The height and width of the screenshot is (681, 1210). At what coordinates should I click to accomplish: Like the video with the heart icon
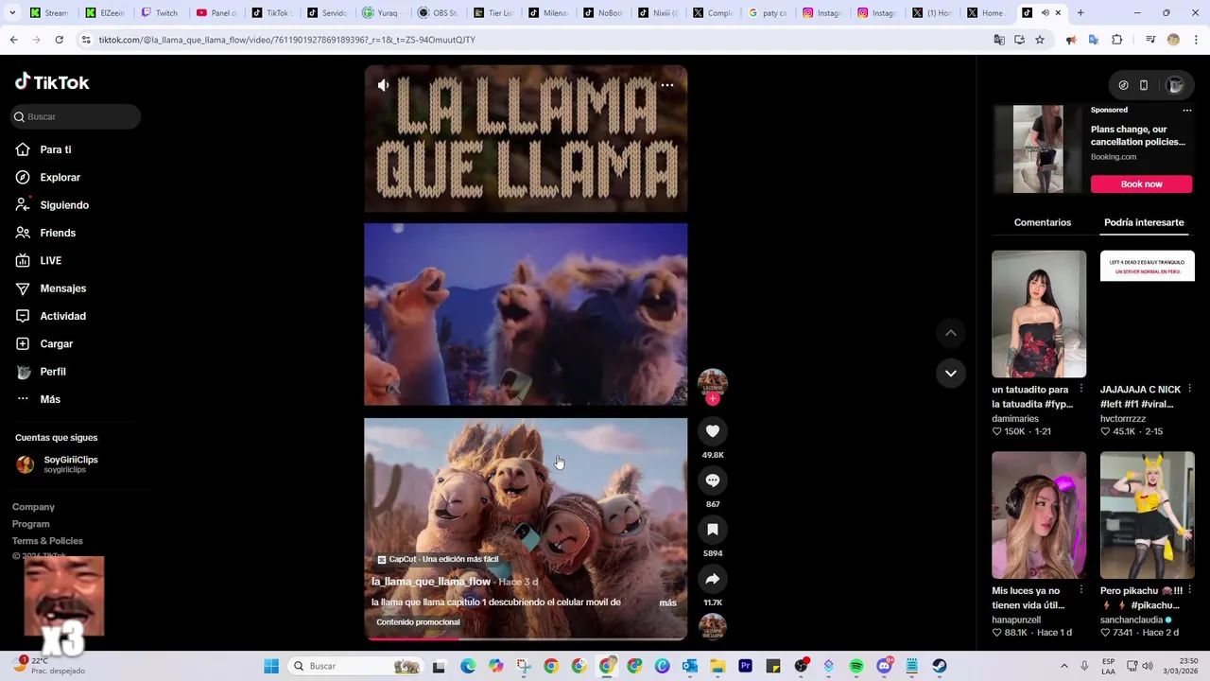click(713, 431)
